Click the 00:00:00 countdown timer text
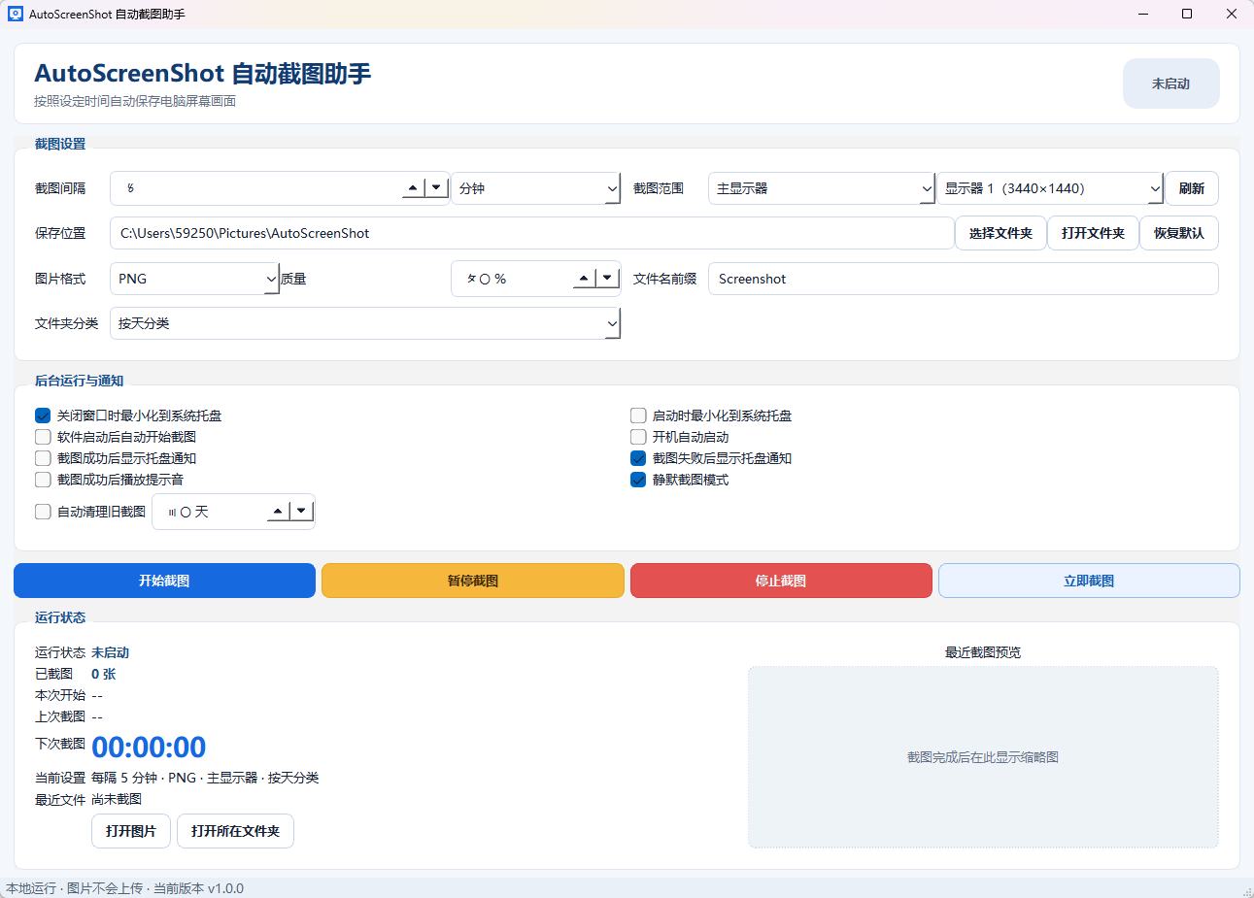This screenshot has height=898, width=1254. coord(149,748)
